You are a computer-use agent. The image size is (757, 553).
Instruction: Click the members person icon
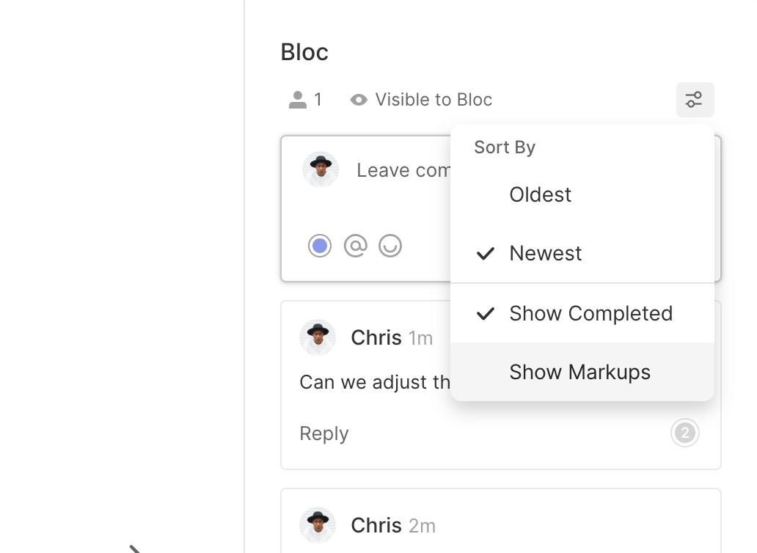tap(297, 100)
